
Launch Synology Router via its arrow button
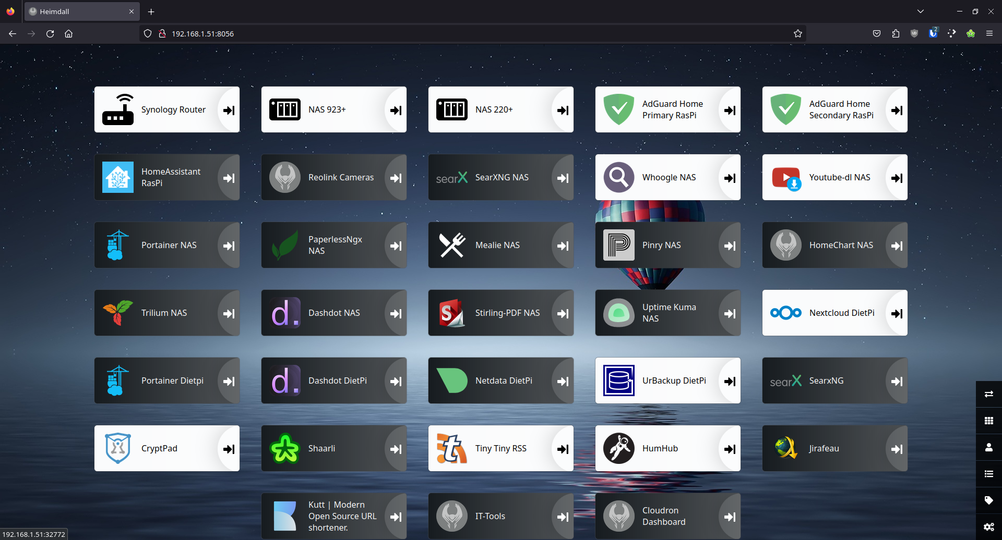[229, 110]
